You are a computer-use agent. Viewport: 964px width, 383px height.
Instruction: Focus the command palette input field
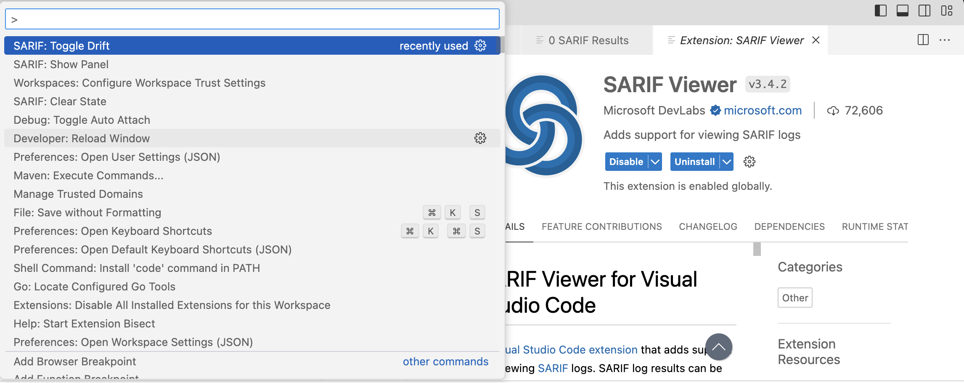pos(252,19)
